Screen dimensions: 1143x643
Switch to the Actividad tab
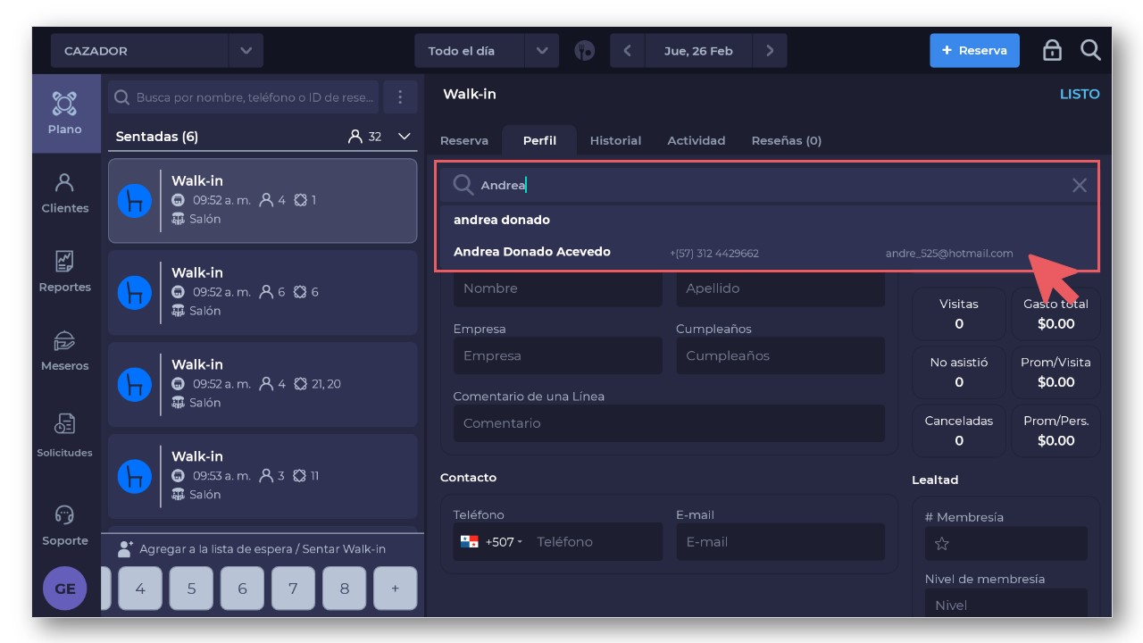click(x=697, y=140)
